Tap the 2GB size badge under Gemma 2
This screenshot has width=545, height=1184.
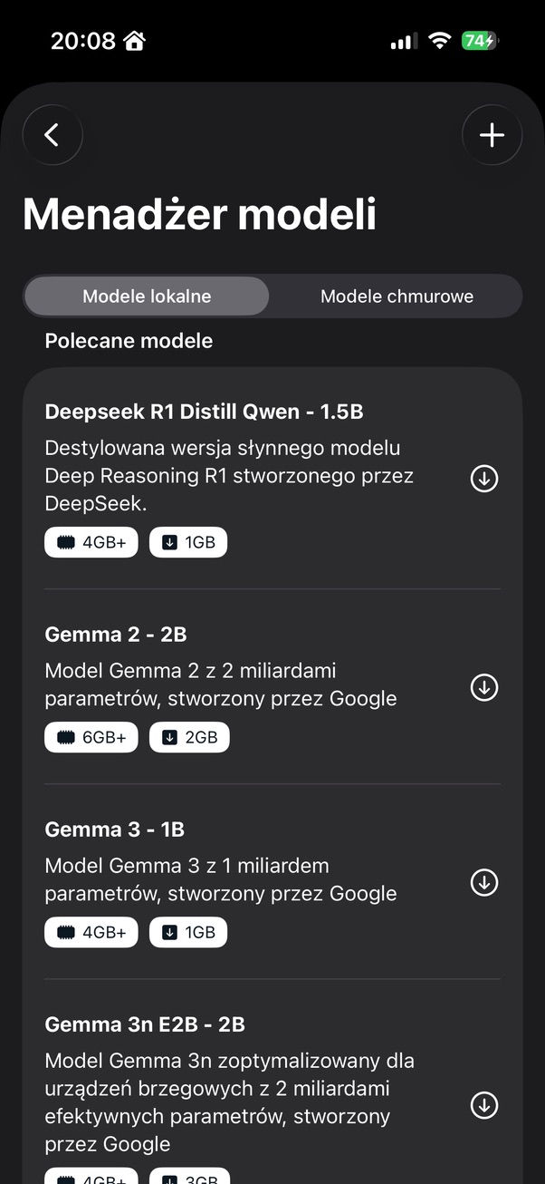click(189, 737)
